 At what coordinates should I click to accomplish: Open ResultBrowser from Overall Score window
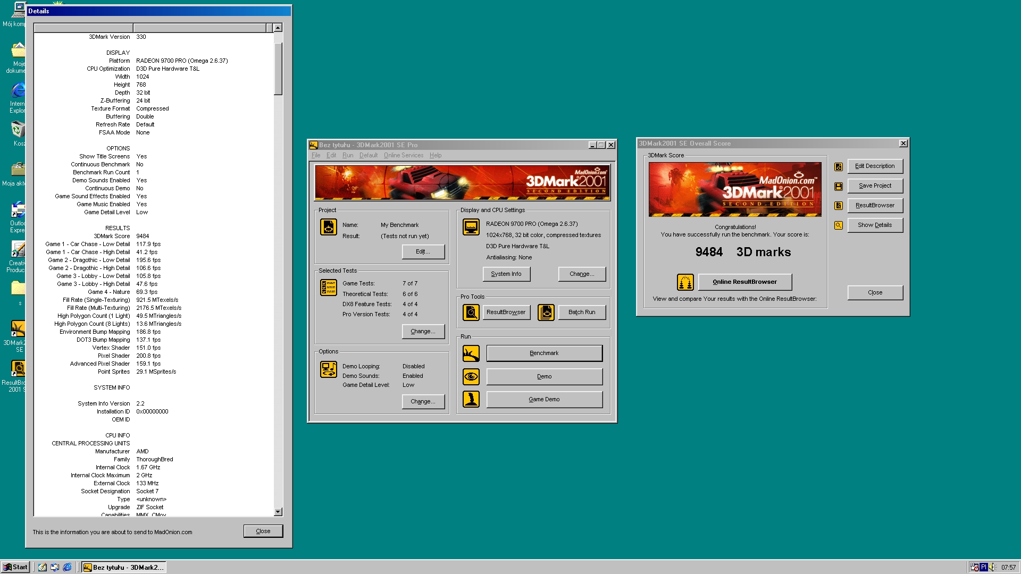pos(875,206)
